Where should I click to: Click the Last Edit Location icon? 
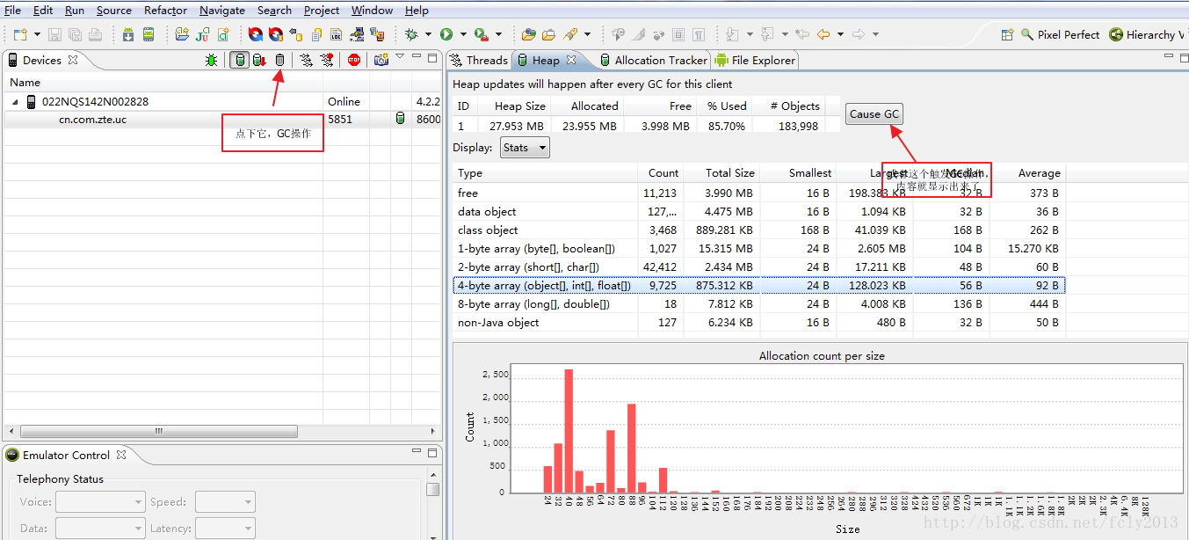pyautogui.click(x=802, y=35)
